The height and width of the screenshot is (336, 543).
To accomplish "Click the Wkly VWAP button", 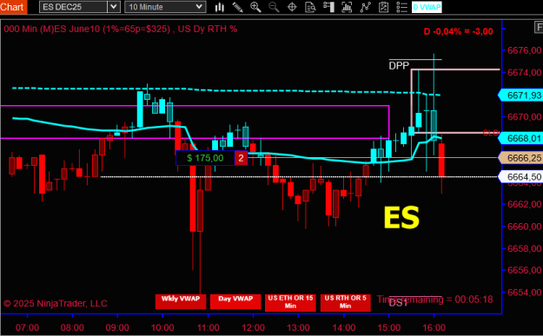I will click(181, 301).
